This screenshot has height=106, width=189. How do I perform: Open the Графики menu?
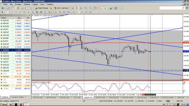pyautogui.click(x=27, y=4)
